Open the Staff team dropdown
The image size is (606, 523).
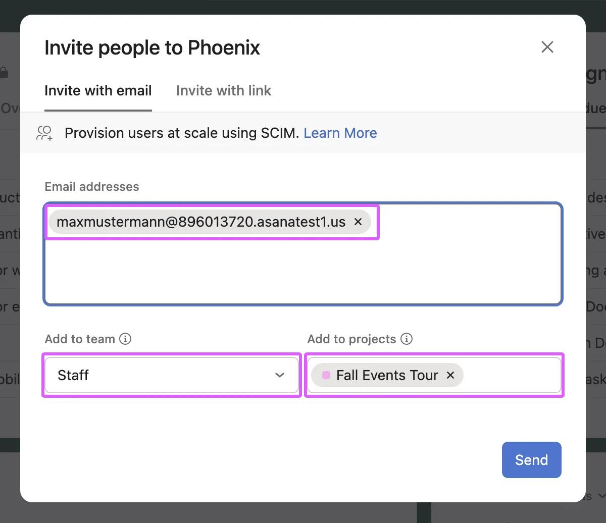coord(162,375)
